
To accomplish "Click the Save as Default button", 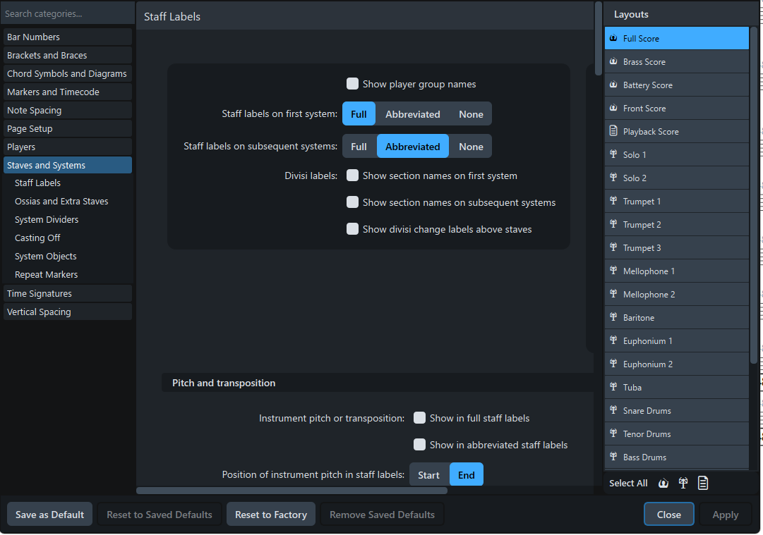I will coord(49,514).
